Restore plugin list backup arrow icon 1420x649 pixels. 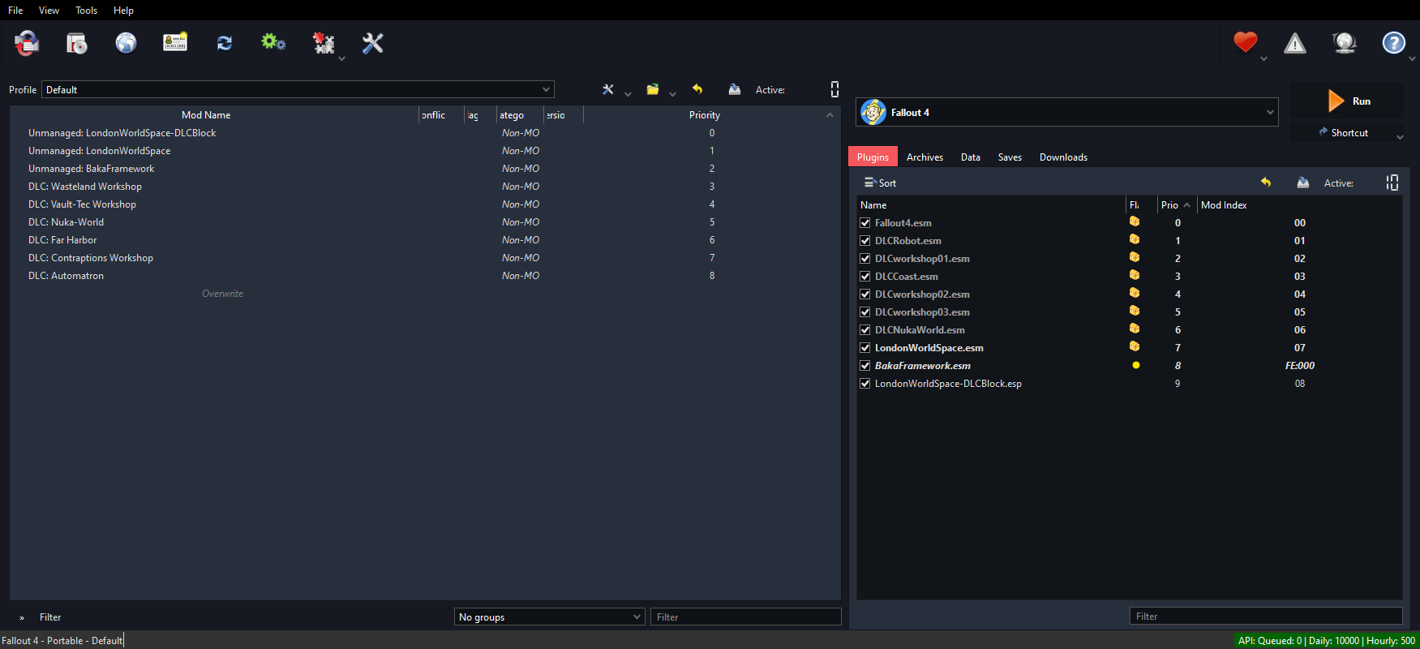pos(1266,183)
